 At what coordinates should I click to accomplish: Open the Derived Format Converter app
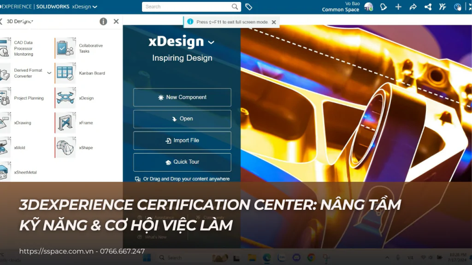point(5,73)
